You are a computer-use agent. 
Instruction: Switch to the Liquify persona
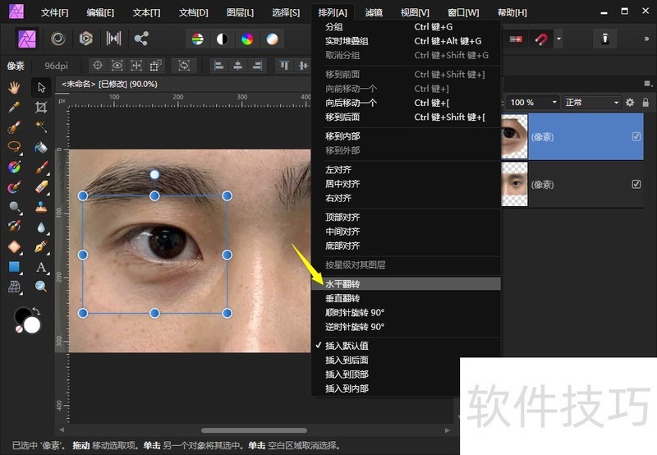coord(58,39)
